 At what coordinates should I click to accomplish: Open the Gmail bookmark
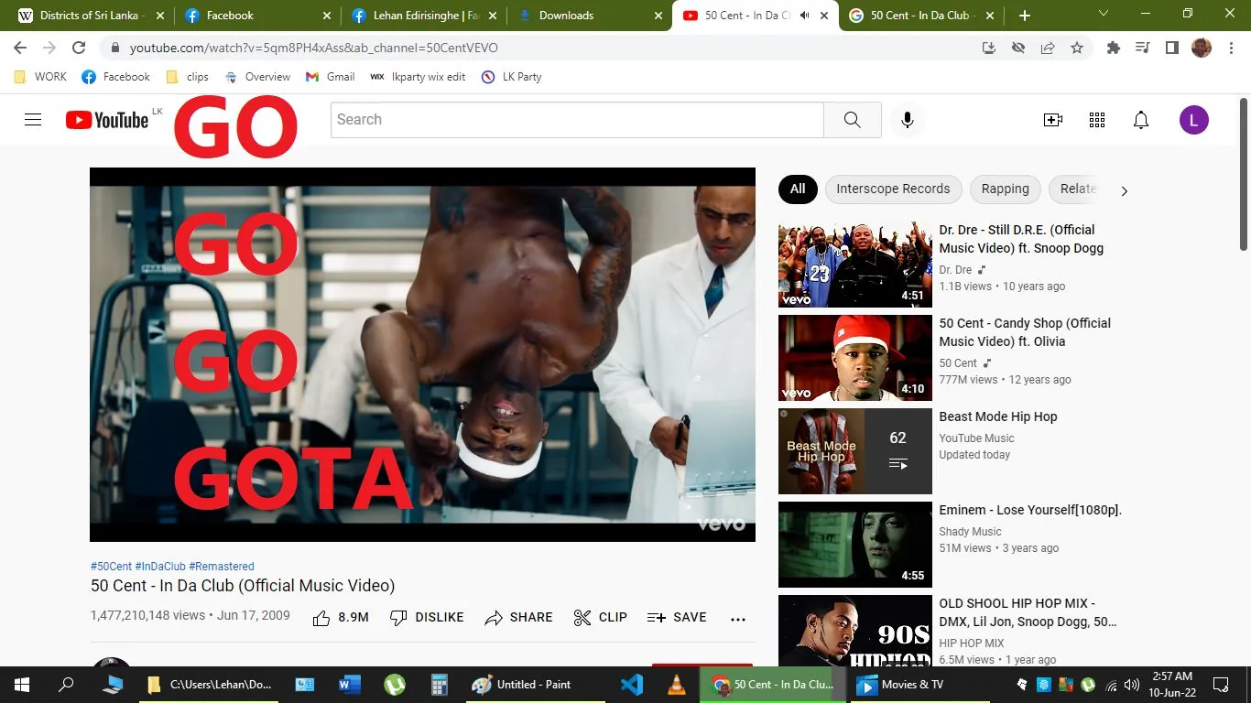tap(331, 77)
